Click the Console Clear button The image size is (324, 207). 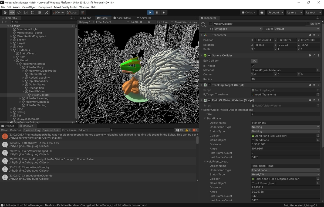tap(4, 130)
